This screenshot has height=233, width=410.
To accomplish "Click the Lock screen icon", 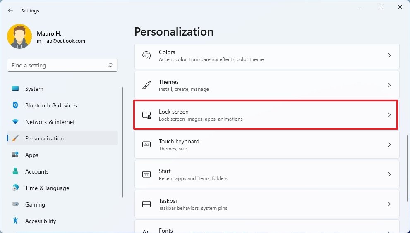I will click(146, 115).
